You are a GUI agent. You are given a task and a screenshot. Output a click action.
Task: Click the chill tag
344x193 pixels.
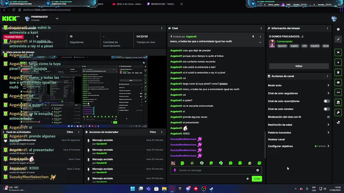coord(304,46)
